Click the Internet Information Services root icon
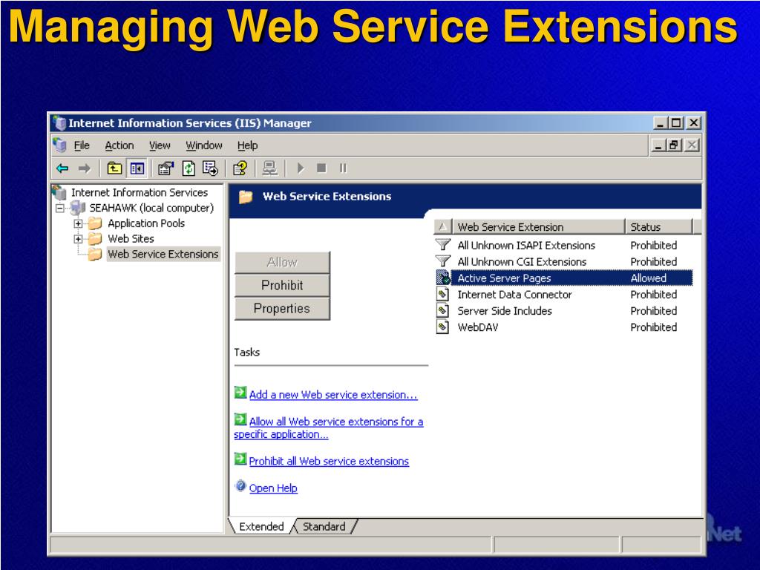 [x=59, y=192]
